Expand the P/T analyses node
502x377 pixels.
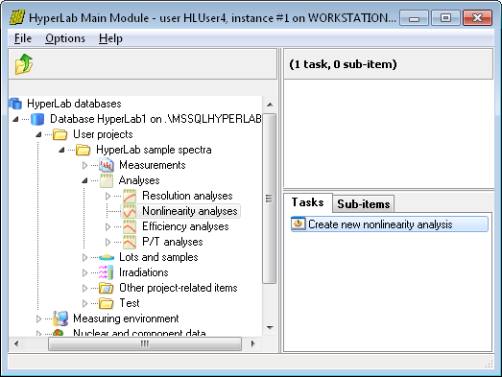(108, 243)
